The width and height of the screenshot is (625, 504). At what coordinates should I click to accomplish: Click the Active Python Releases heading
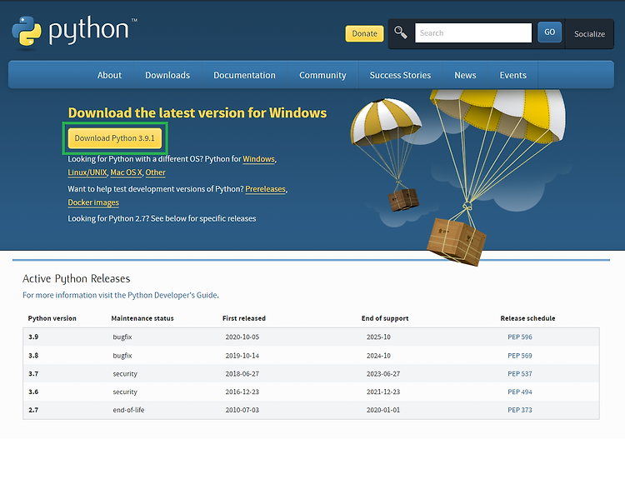pos(76,278)
